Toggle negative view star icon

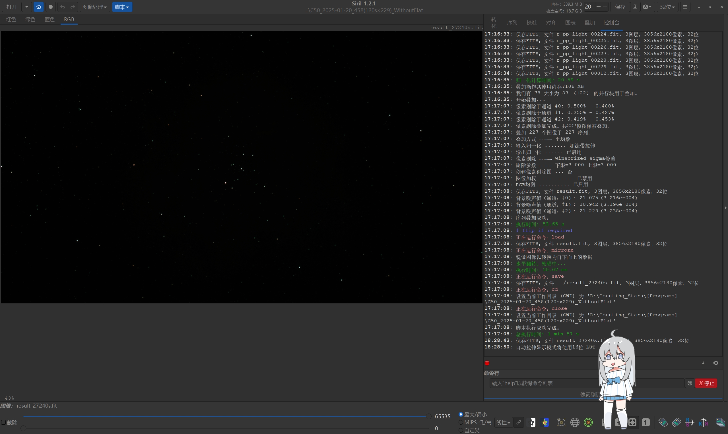531,423
